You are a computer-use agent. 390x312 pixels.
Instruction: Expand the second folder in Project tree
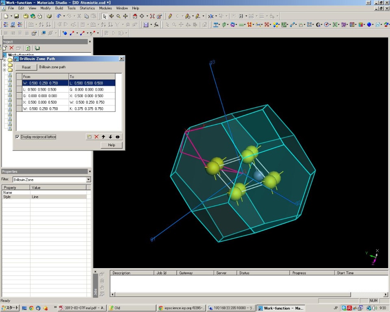pos(4,65)
